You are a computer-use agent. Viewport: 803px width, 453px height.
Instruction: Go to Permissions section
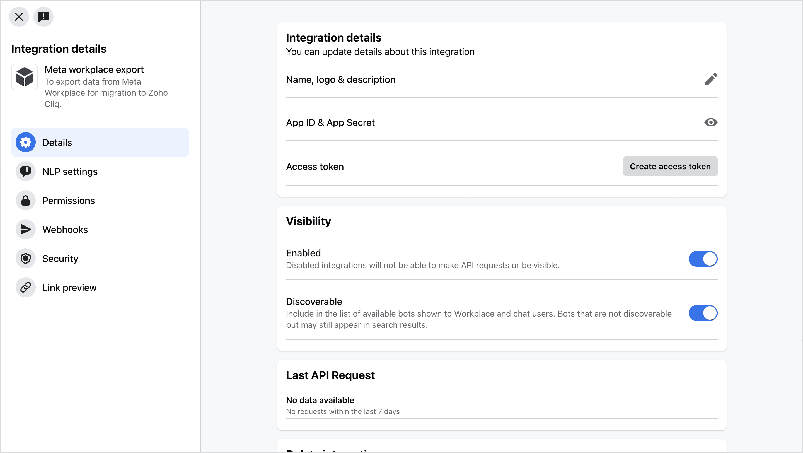tap(69, 201)
